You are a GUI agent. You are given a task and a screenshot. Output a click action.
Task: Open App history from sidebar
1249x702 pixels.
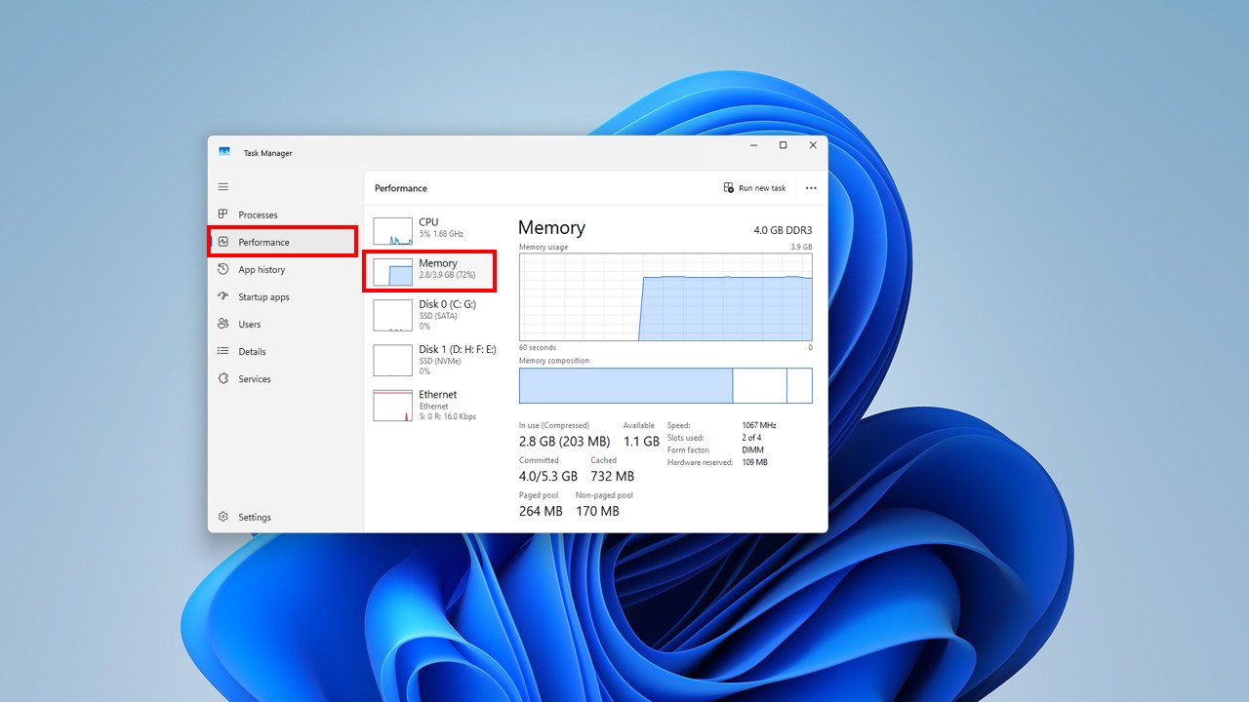pyautogui.click(x=261, y=270)
